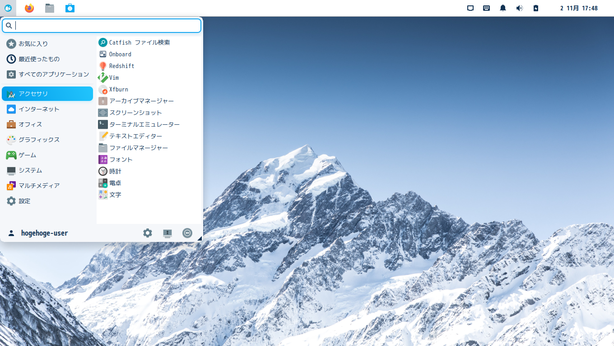Image resolution: width=614 pixels, height=346 pixels.
Task: Open Catfish ファイル検索 from the list
Action: point(149,42)
